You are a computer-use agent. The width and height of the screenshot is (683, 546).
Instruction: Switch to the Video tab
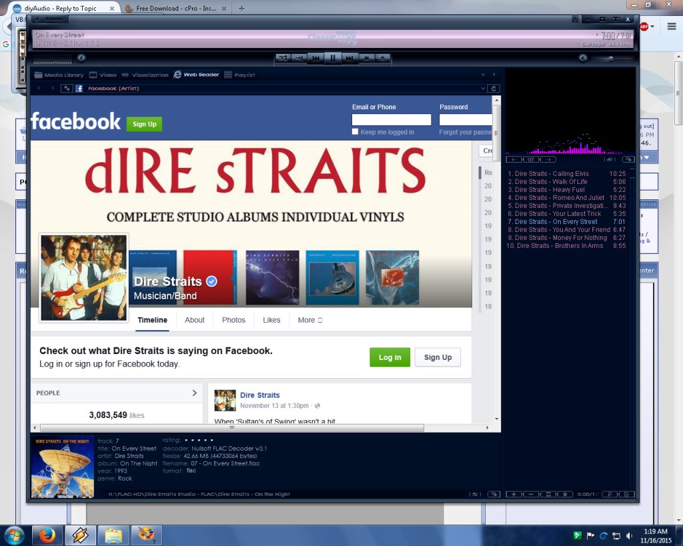click(103, 75)
